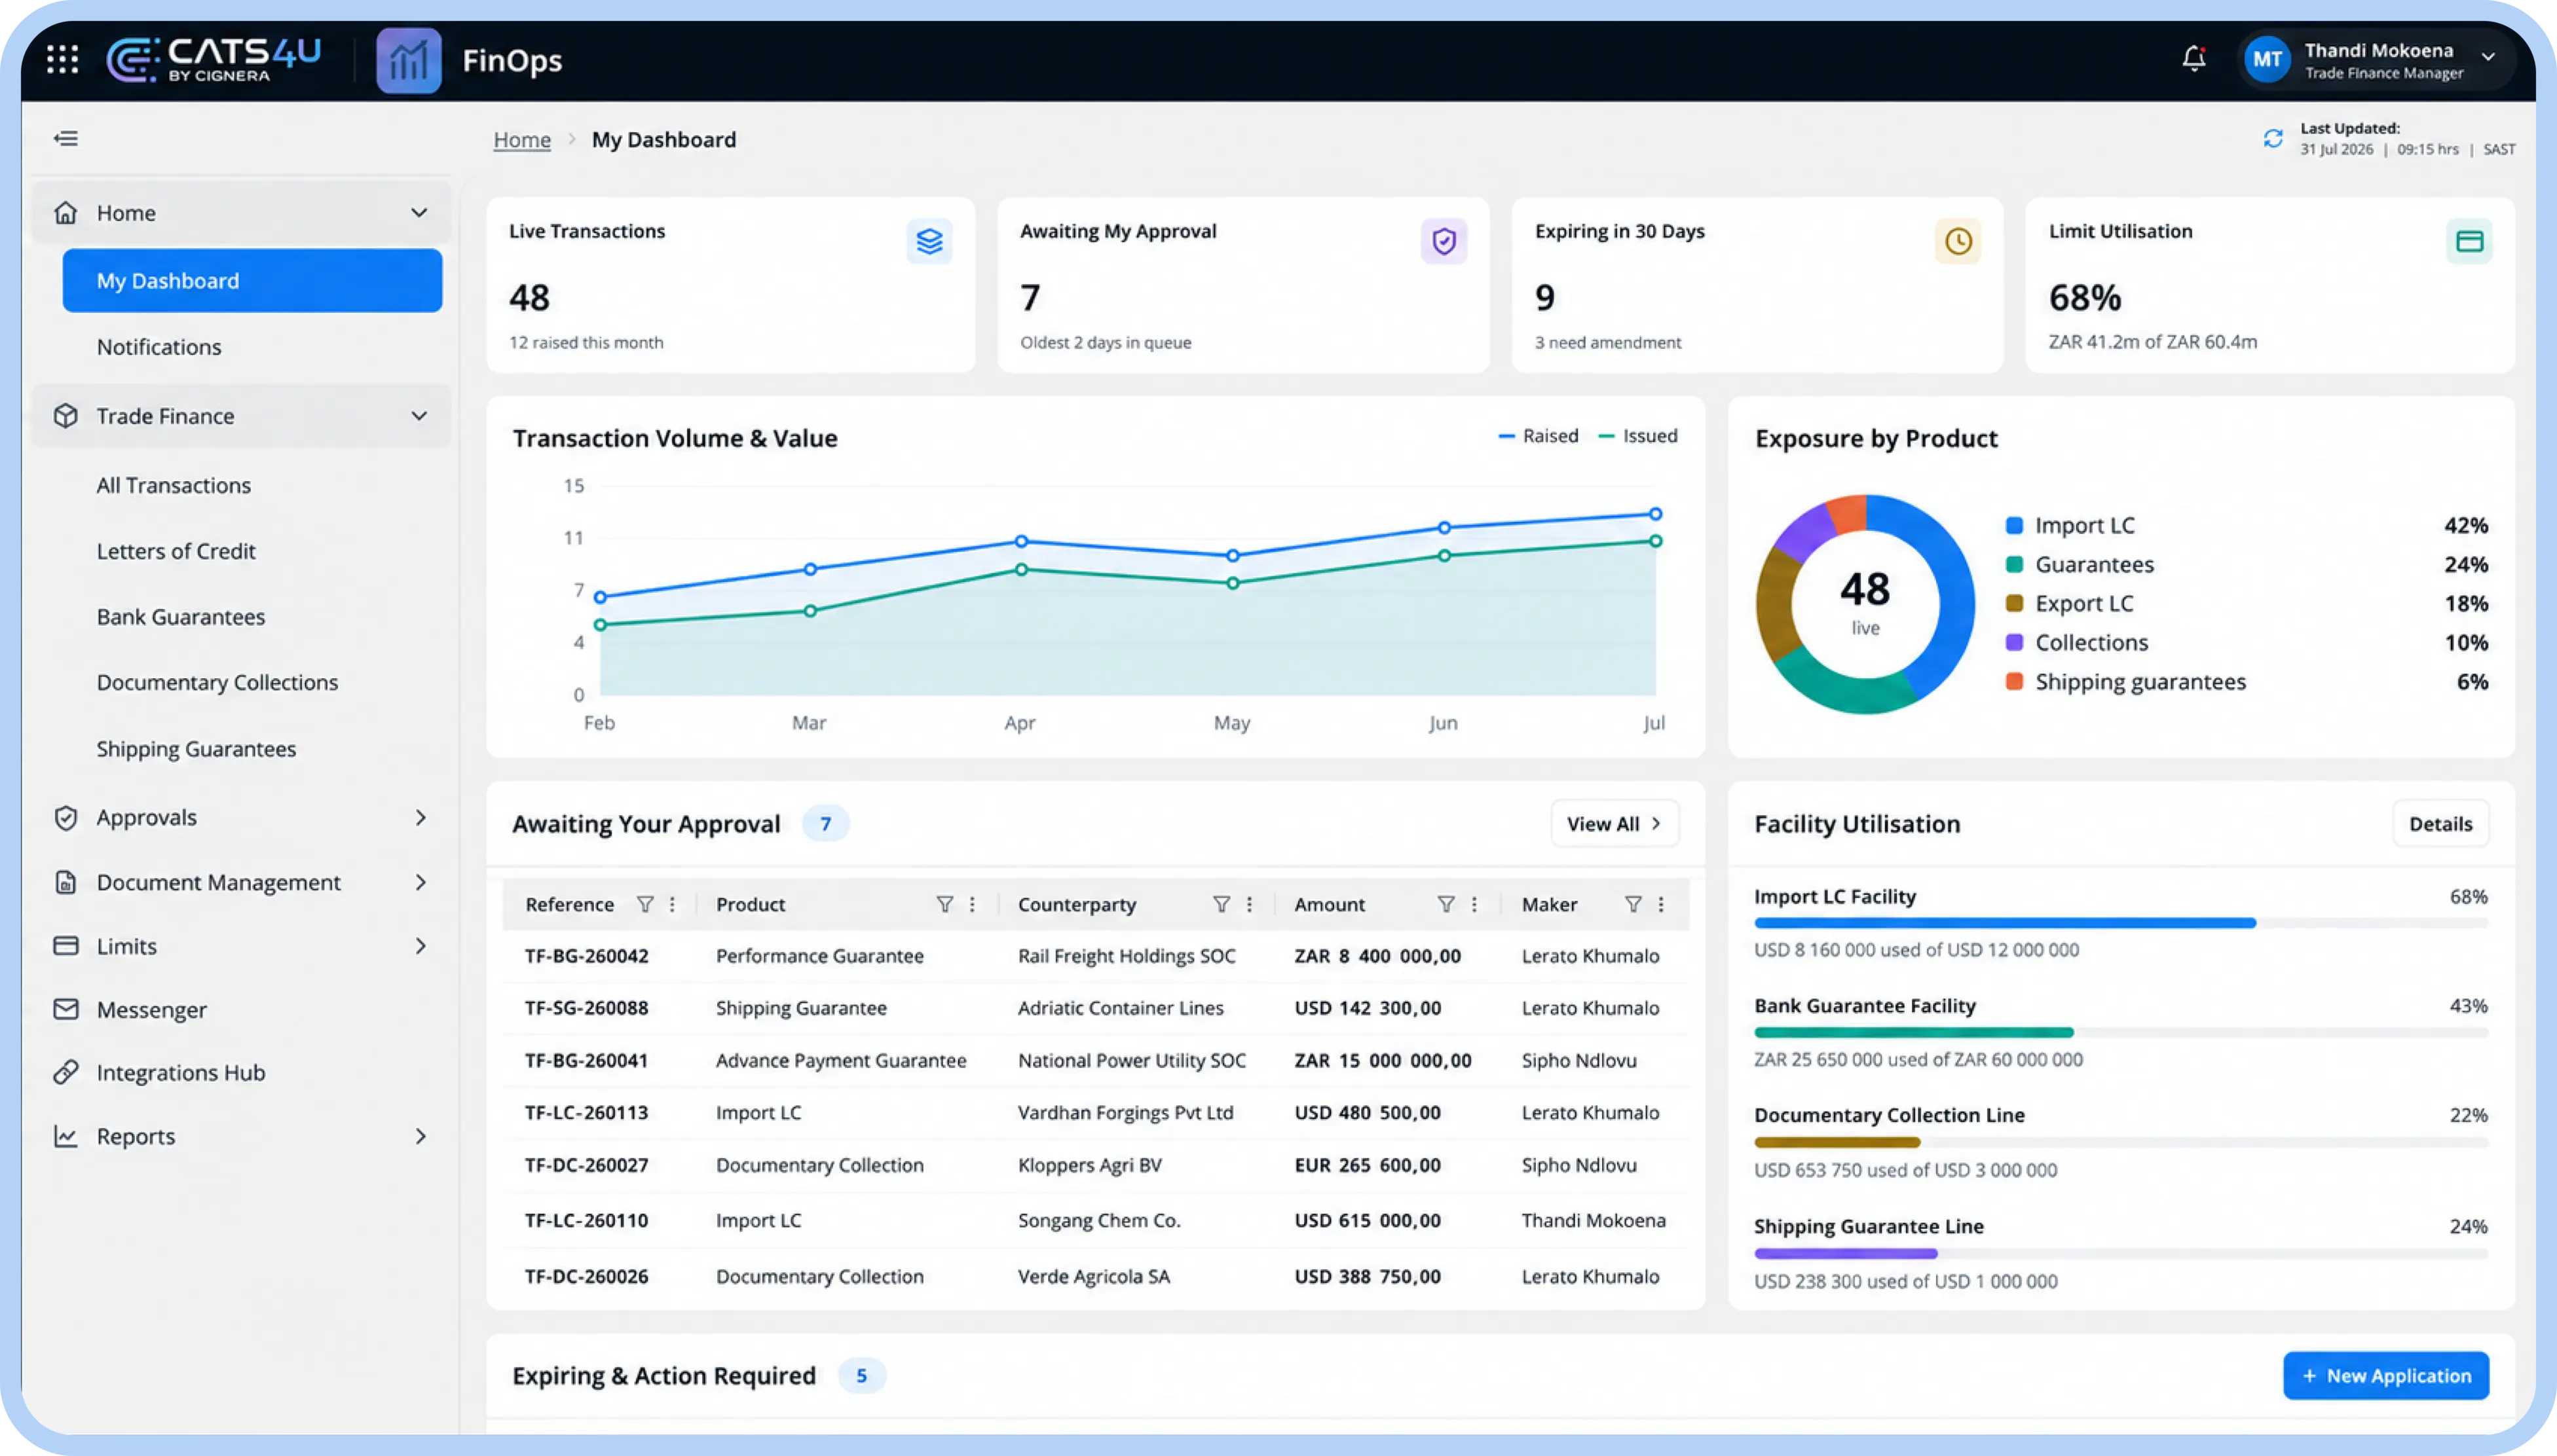Screen dimensions: 2557x1456
Task: Open the Reference column options menu
Action: [x=672, y=904]
